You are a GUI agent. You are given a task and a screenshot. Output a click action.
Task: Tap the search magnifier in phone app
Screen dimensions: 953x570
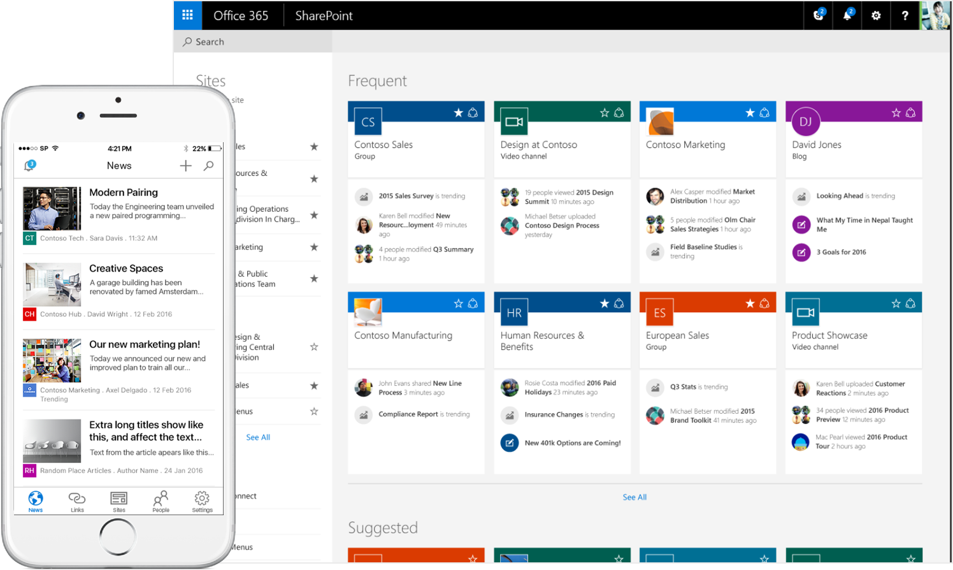[x=208, y=166]
